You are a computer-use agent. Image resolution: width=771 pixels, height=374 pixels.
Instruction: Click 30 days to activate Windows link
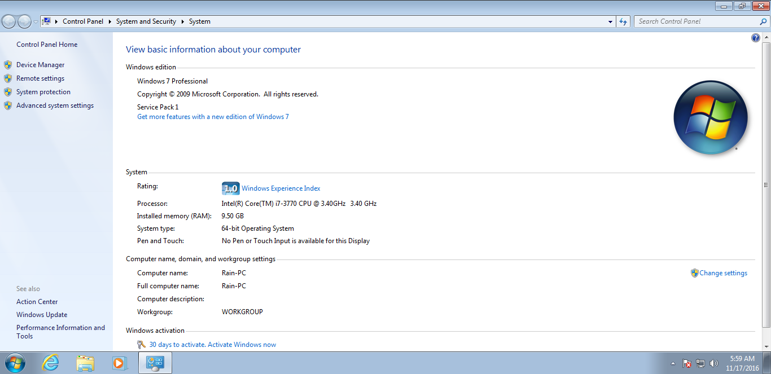[212, 345]
